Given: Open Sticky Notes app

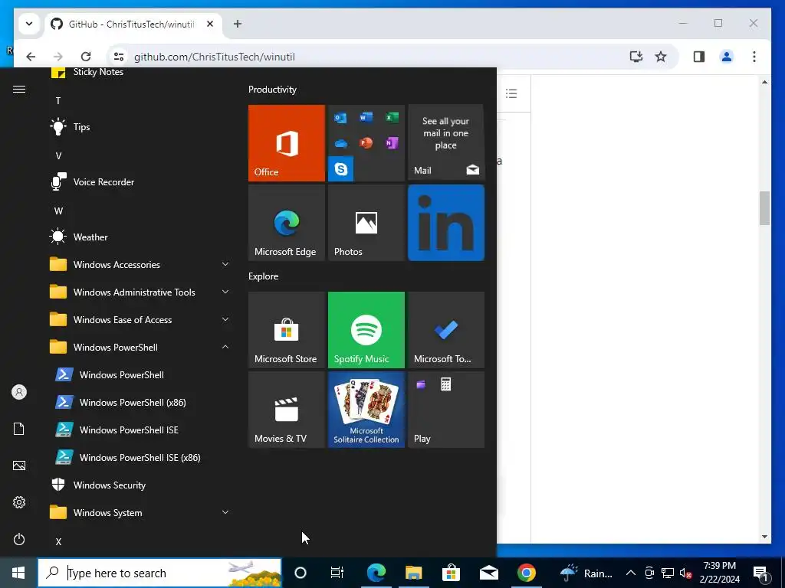Looking at the screenshot, I should [141, 73].
